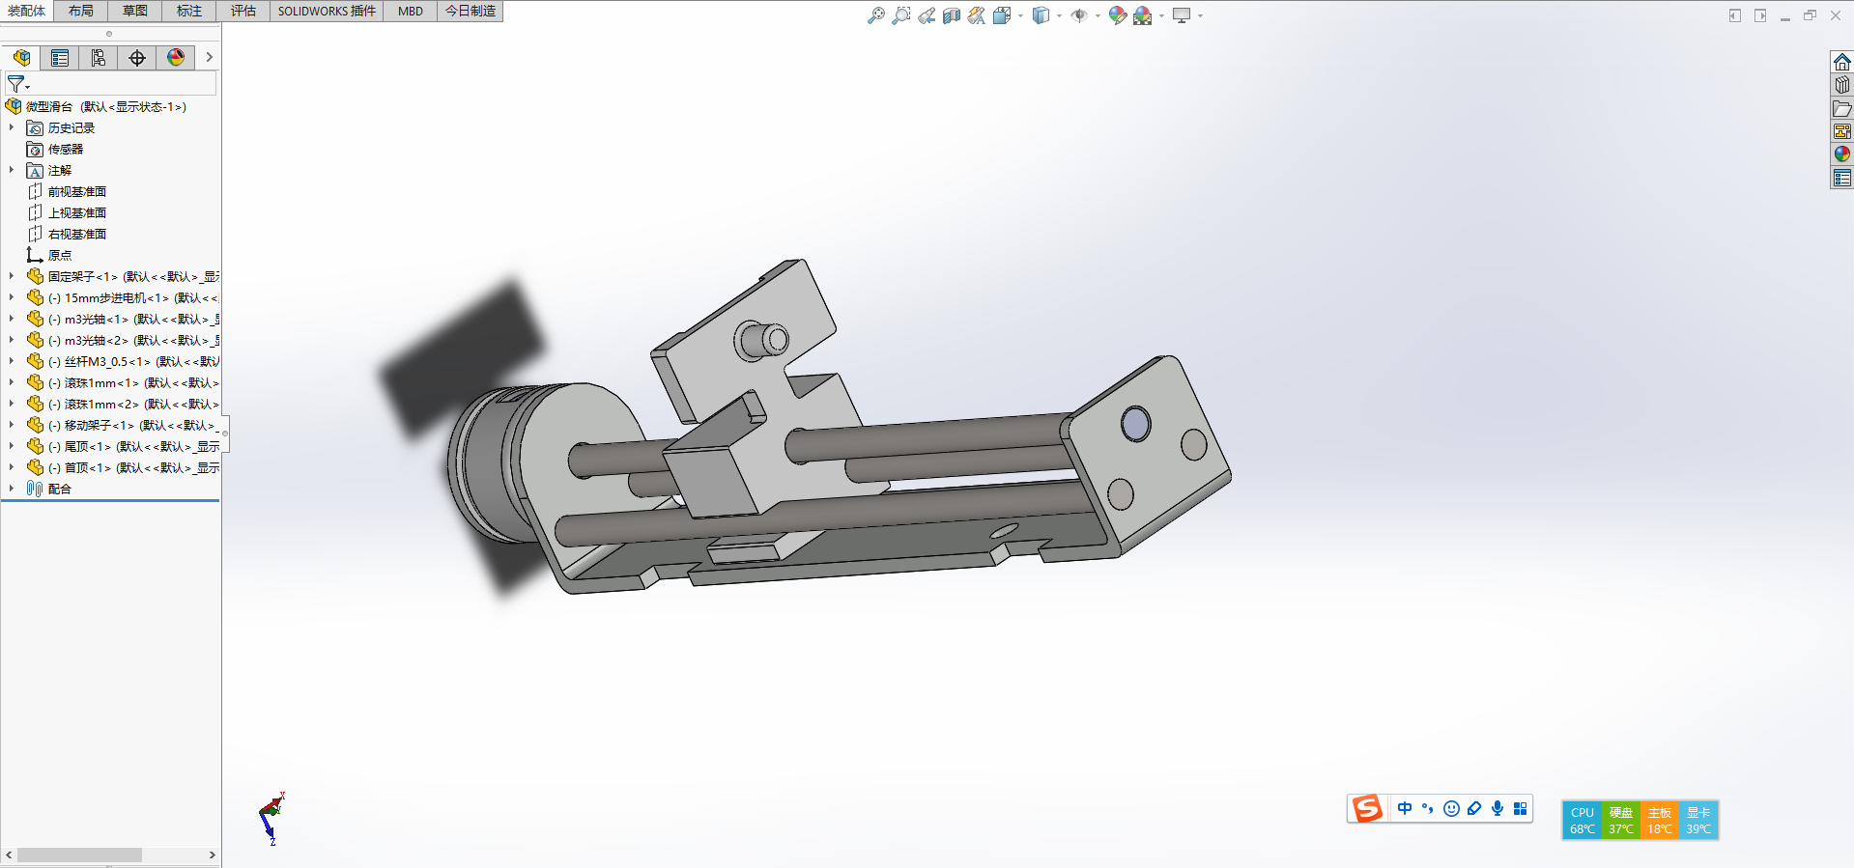This screenshot has height=868, width=1854.
Task: Open the Custom Properties task pane tab
Action: coord(1842,178)
